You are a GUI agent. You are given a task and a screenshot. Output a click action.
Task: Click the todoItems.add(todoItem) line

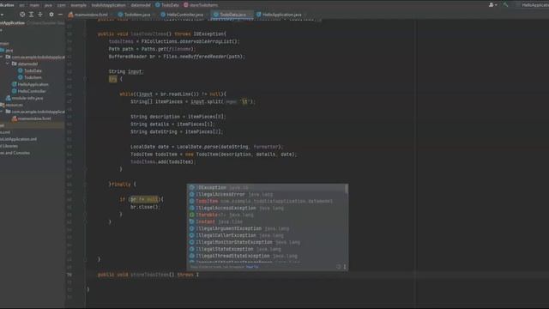(x=163, y=162)
